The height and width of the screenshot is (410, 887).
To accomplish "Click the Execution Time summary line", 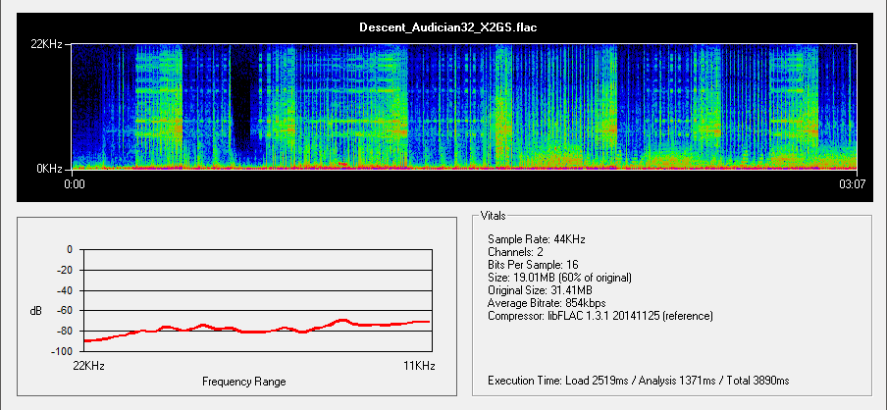I will pos(638,380).
